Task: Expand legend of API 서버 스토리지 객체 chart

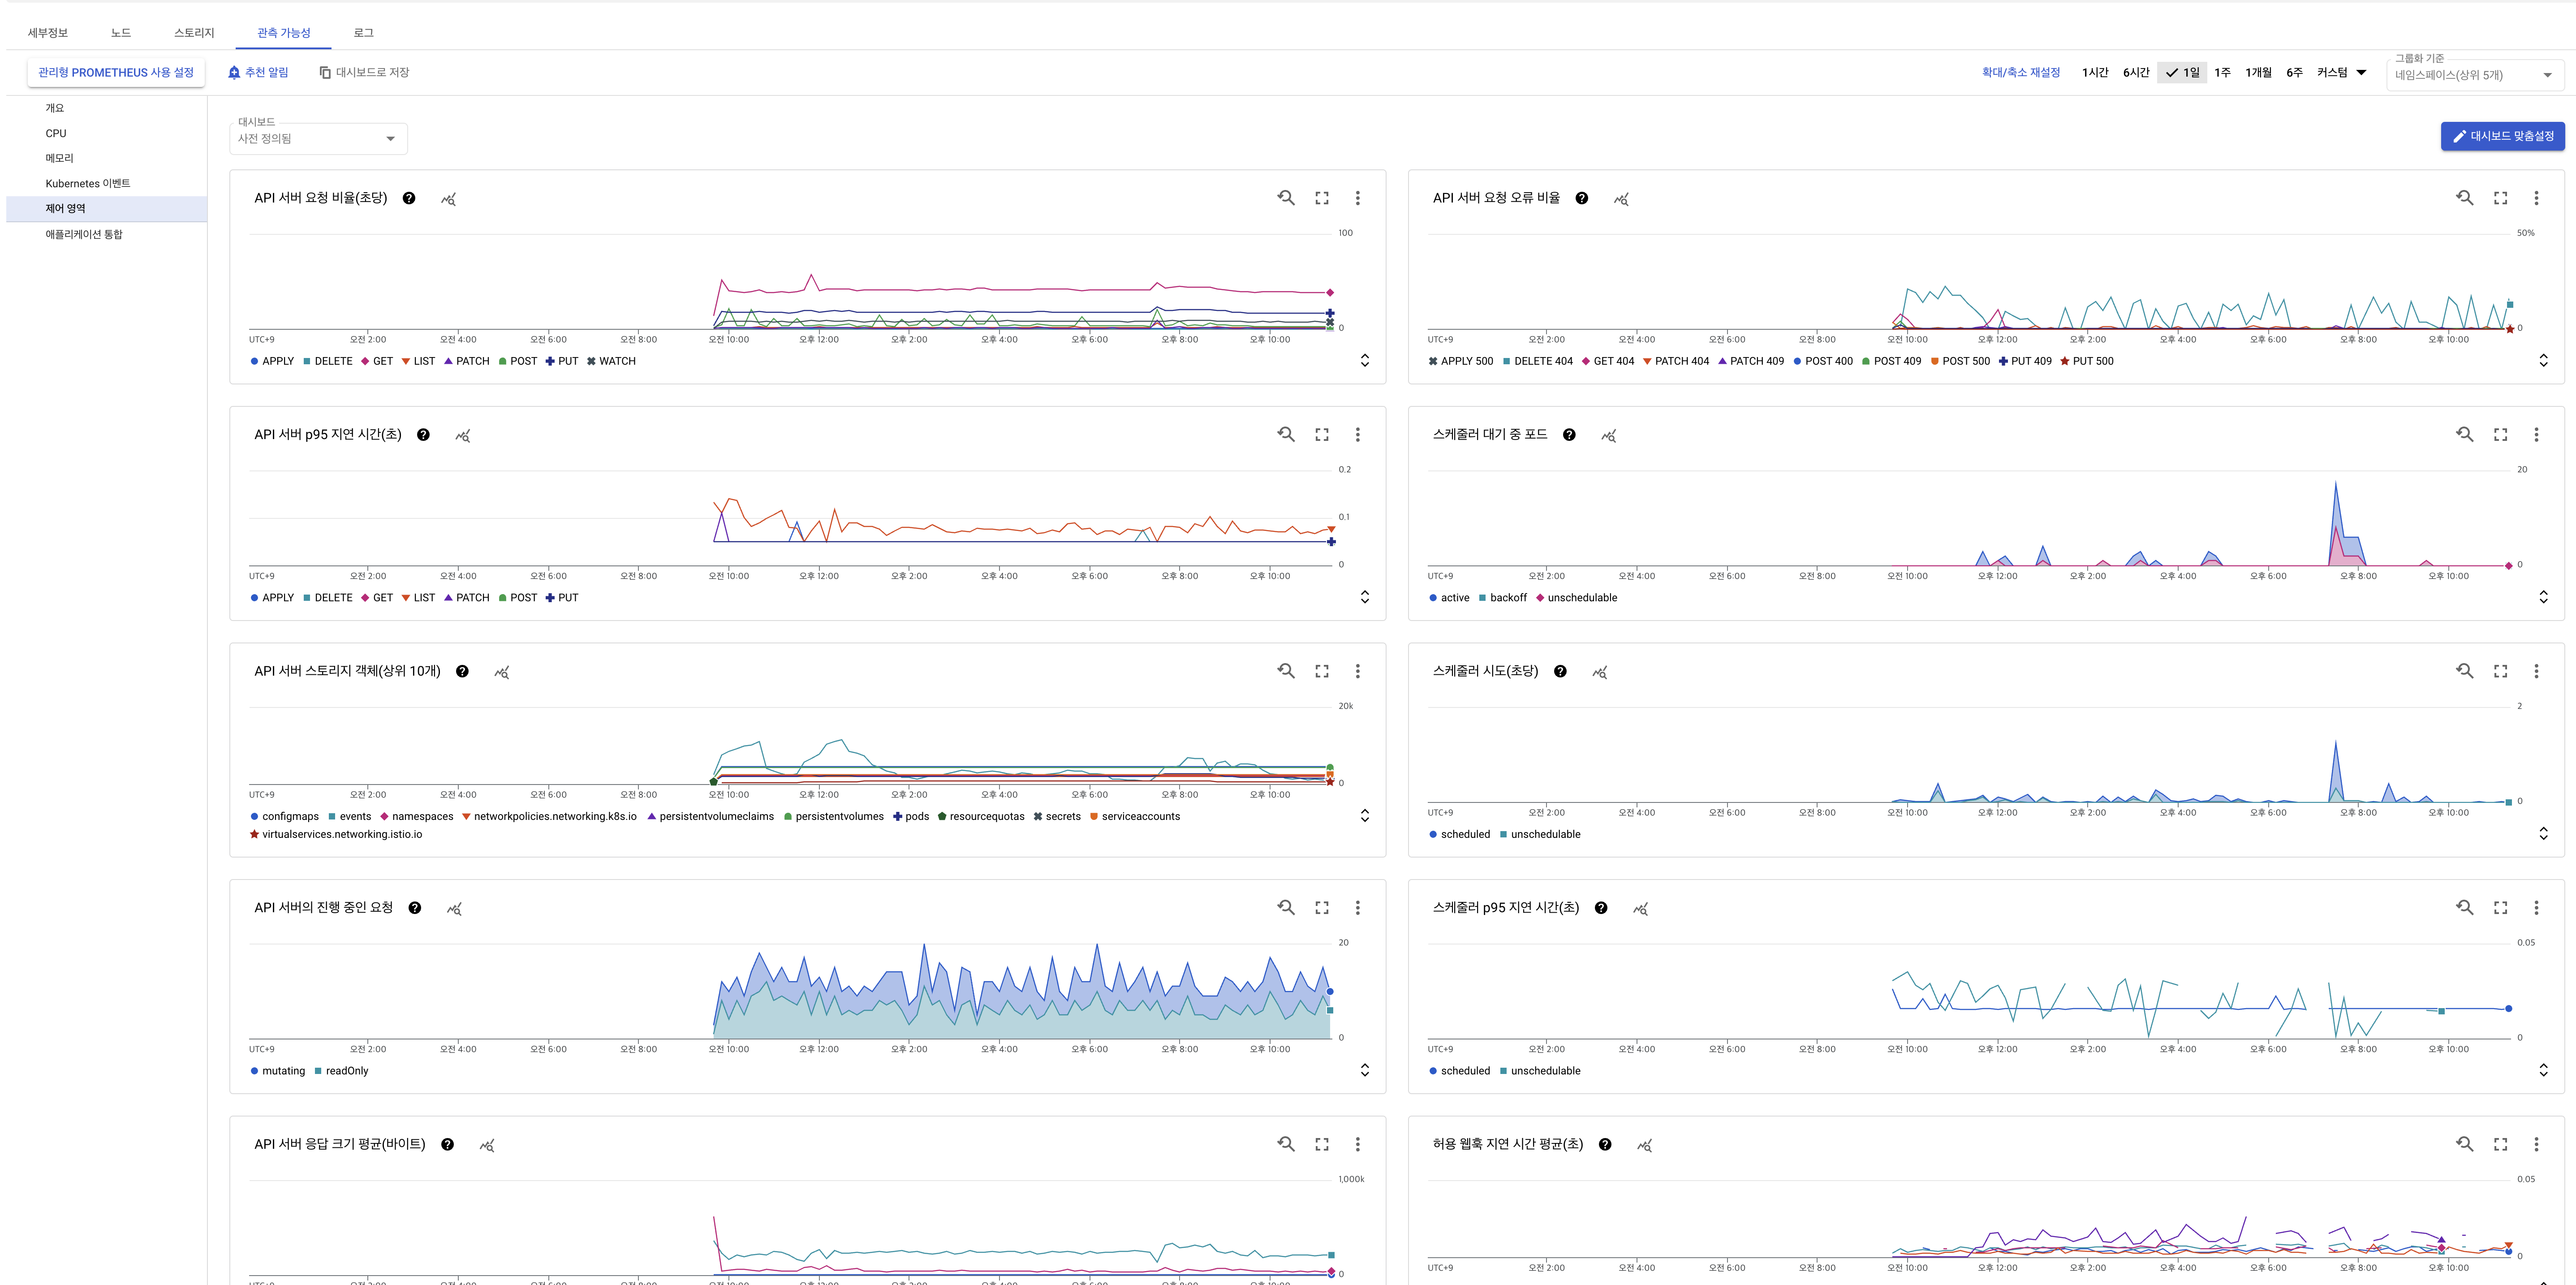Action: pyautogui.click(x=1365, y=816)
